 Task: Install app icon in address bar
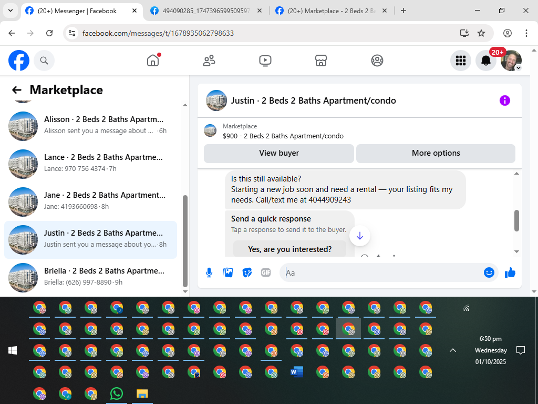(x=464, y=33)
